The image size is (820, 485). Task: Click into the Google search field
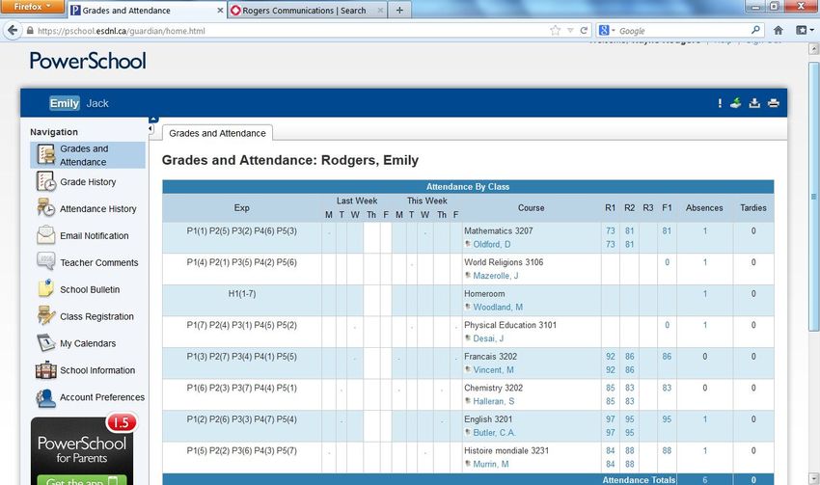tap(684, 31)
